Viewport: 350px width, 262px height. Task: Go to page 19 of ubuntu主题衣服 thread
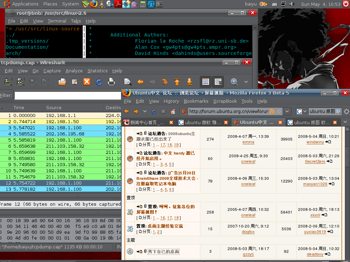click(176, 145)
